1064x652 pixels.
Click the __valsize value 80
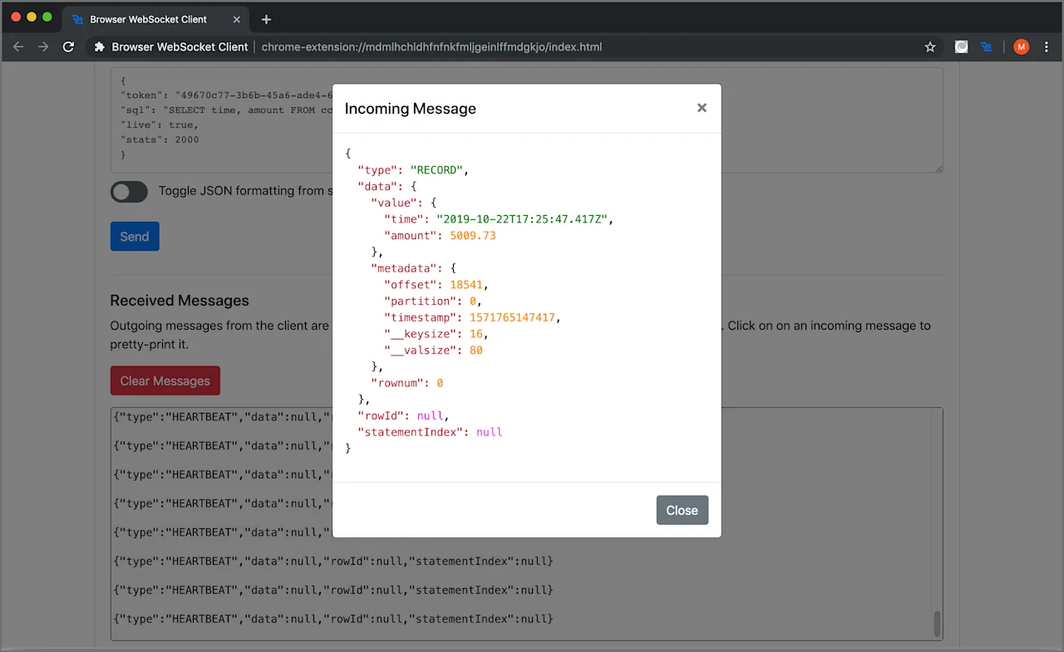pos(475,351)
